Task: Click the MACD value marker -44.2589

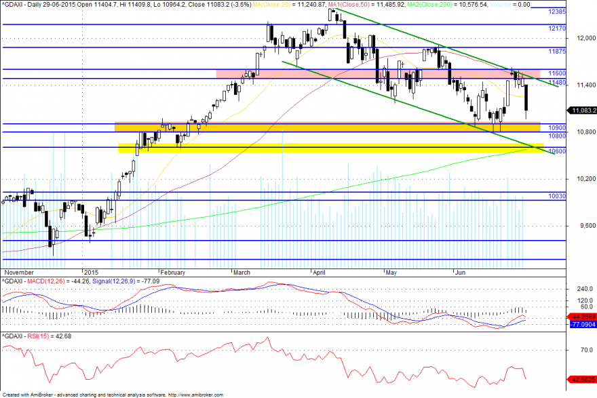Action: click(x=582, y=317)
